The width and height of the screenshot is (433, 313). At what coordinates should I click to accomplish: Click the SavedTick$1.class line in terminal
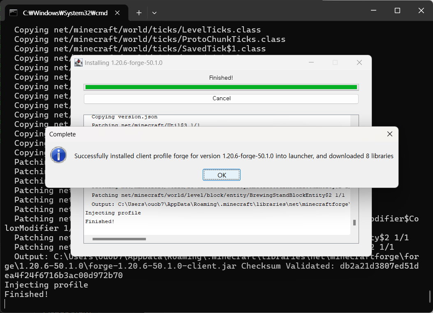pos(140,49)
